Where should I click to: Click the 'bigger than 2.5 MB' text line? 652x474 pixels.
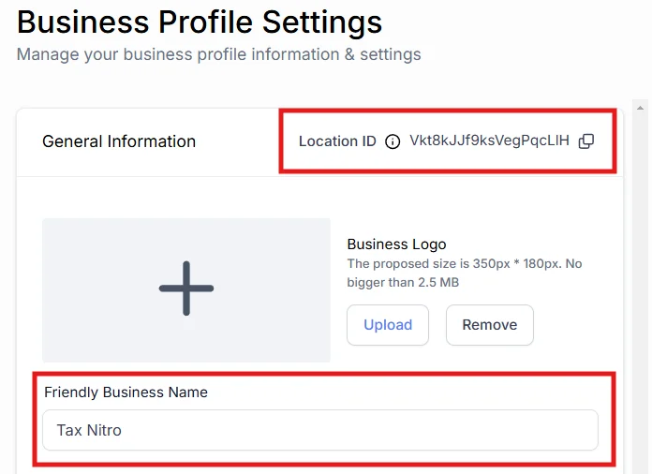[403, 282]
